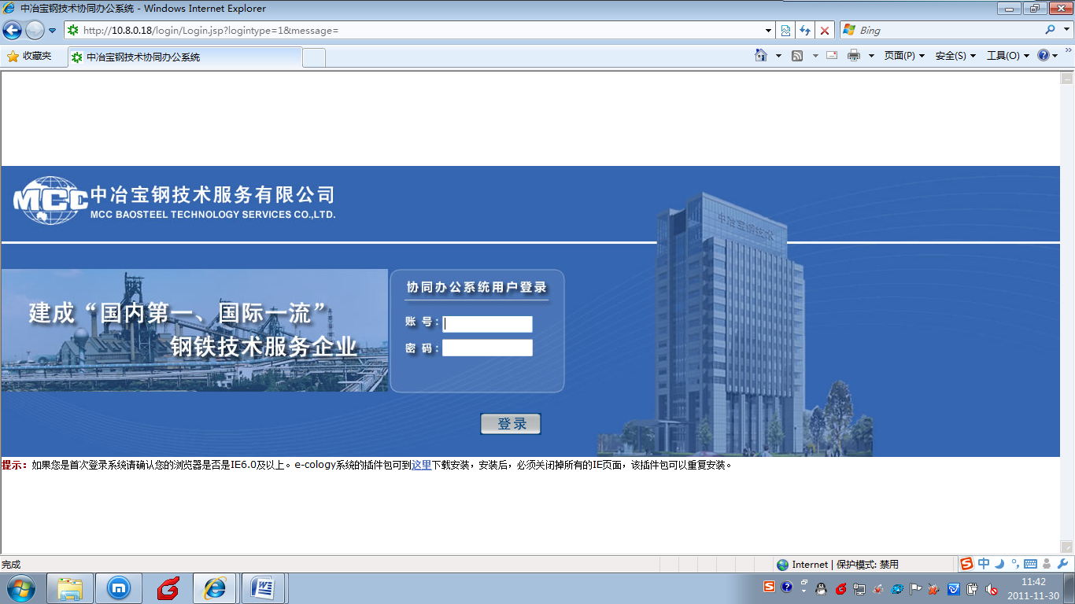Screen dimensions: 1075x604
Task: Follow the 这里 plugin download link
Action: tap(421, 465)
